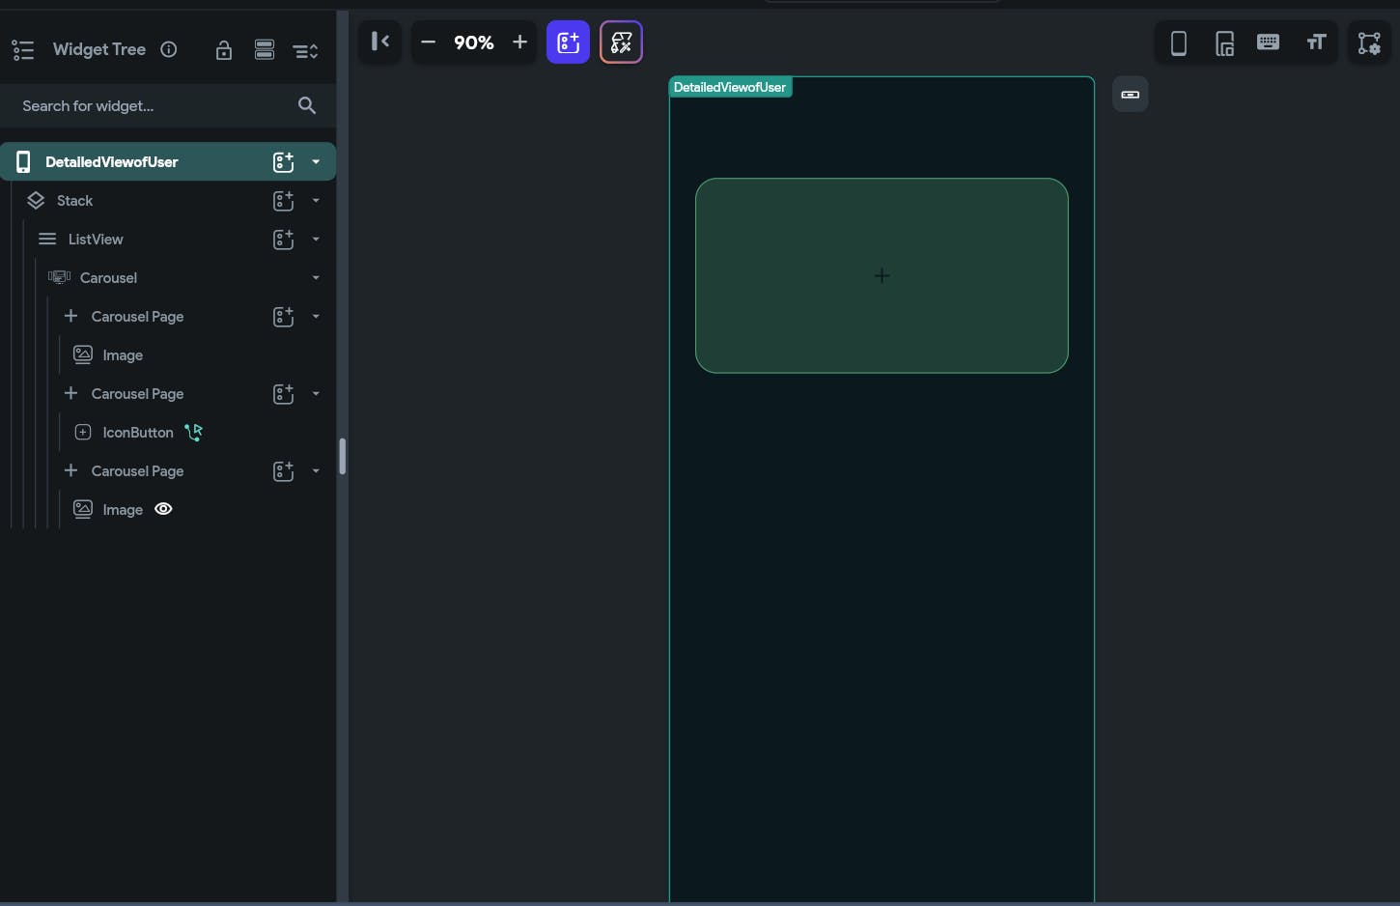Select the third Carousel Page row

[x=168, y=470]
